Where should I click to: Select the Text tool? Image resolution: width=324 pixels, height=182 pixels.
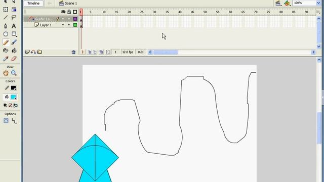tap(14, 26)
